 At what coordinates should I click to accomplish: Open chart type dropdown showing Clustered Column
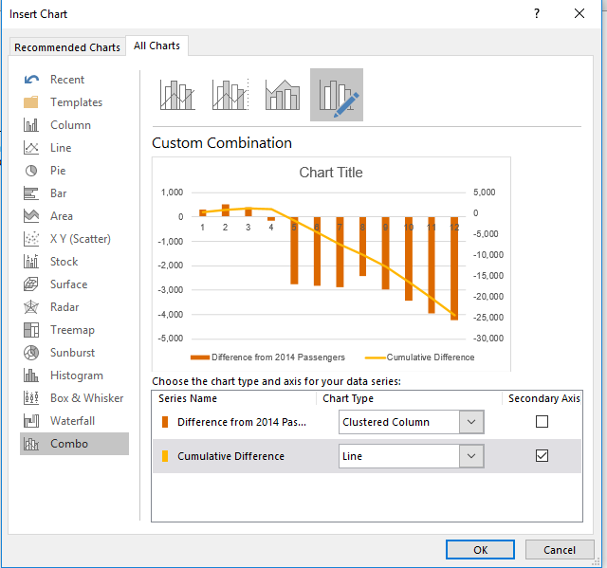click(471, 422)
